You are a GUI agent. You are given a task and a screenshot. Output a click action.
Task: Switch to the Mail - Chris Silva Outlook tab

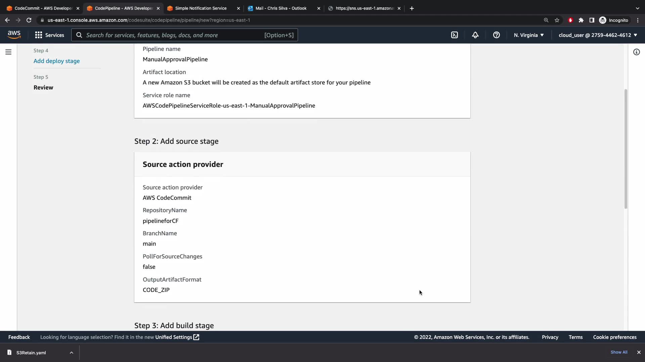pos(281,8)
